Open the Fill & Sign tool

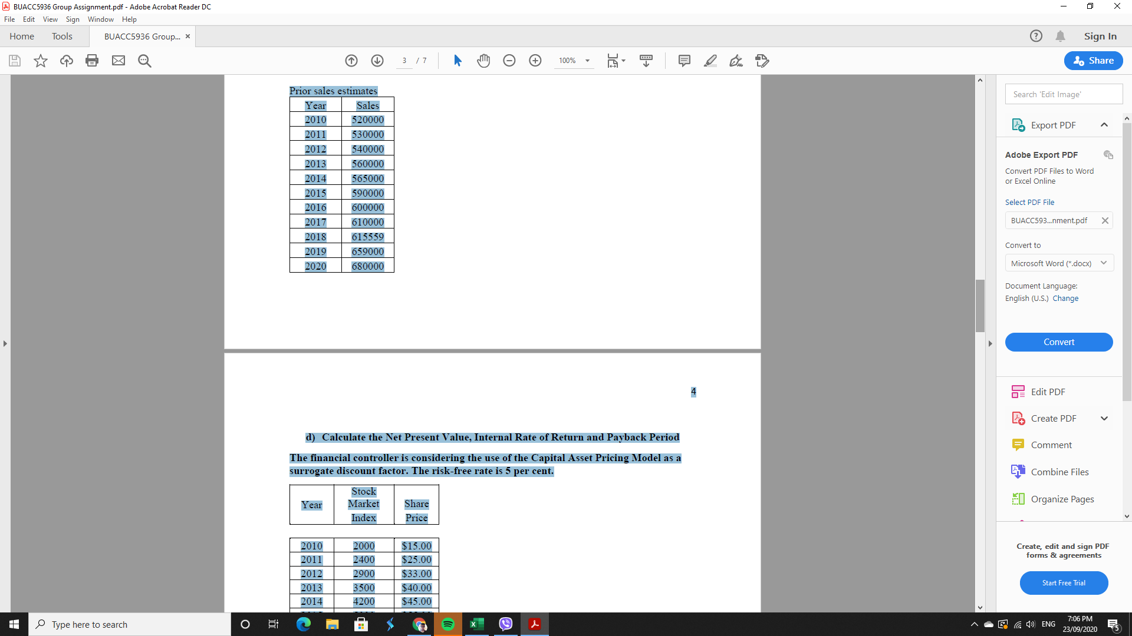762,61
